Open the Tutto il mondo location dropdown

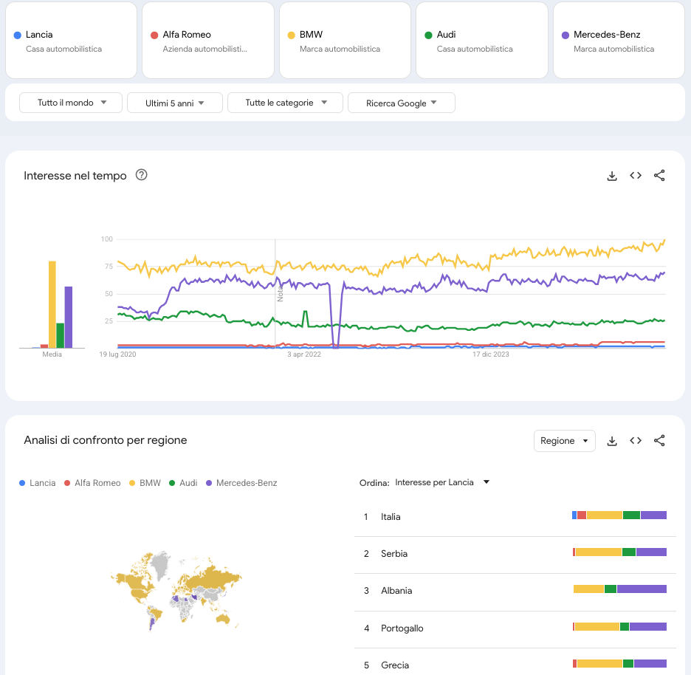(x=71, y=103)
